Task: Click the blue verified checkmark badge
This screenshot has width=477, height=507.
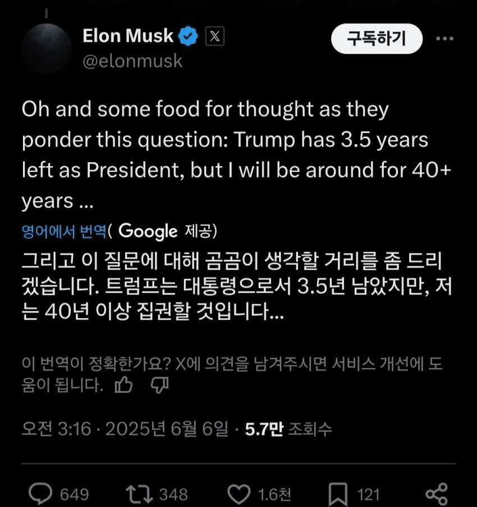Action: click(189, 37)
